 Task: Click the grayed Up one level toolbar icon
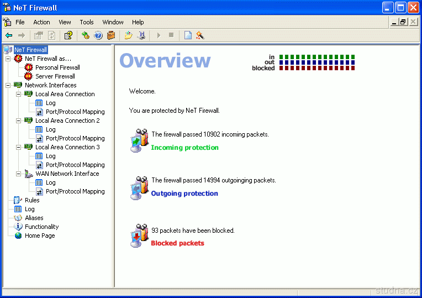pyautogui.click(x=39, y=35)
